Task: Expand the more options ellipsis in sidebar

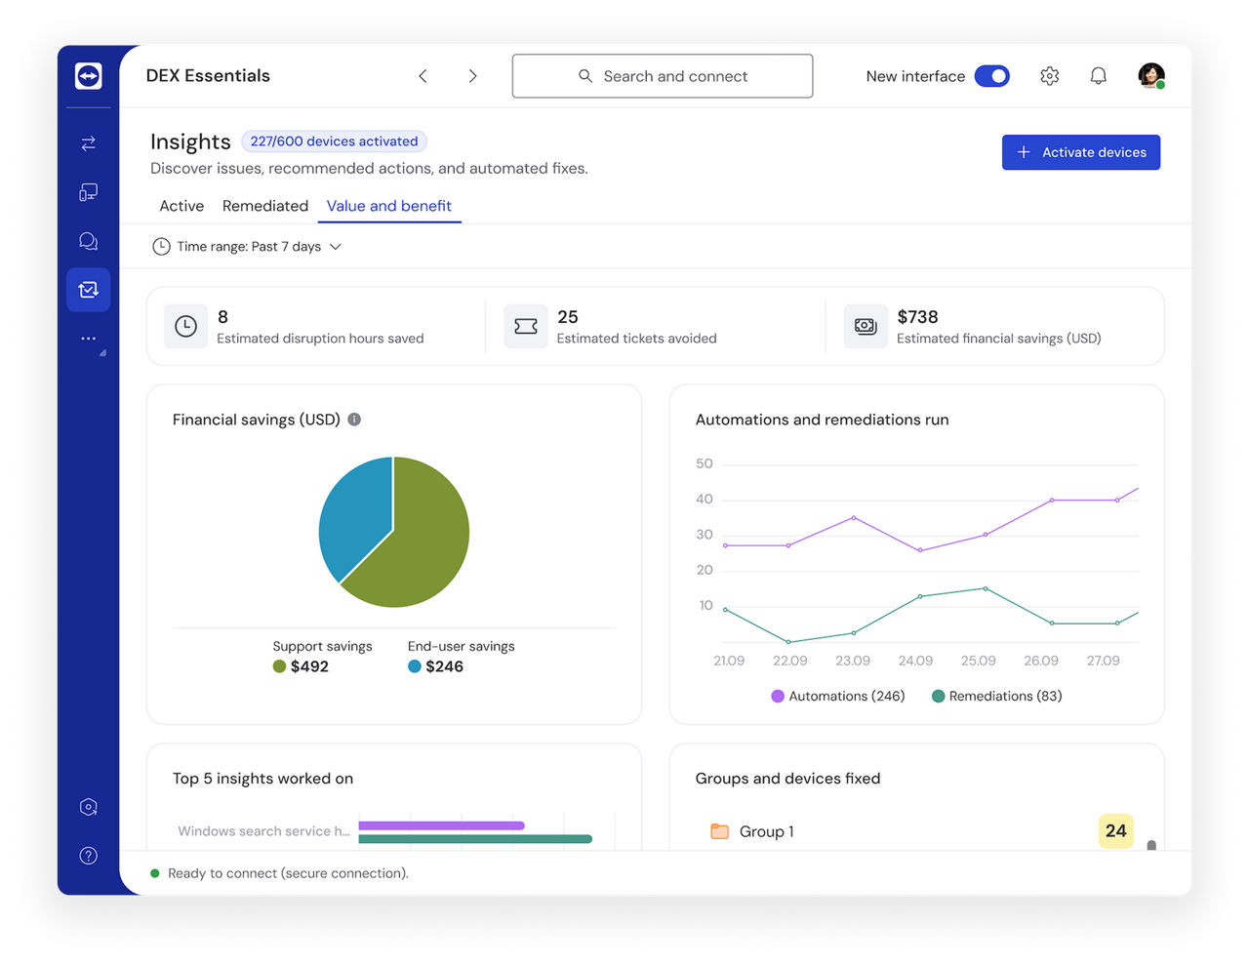Action: pos(87,338)
